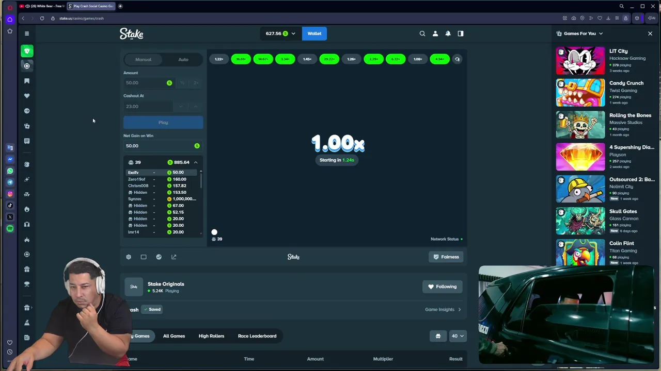The width and height of the screenshot is (661, 371).
Task: Click the browser address bar URL
Action: 82,18
